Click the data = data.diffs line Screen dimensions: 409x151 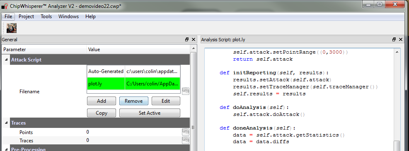coord(261,142)
